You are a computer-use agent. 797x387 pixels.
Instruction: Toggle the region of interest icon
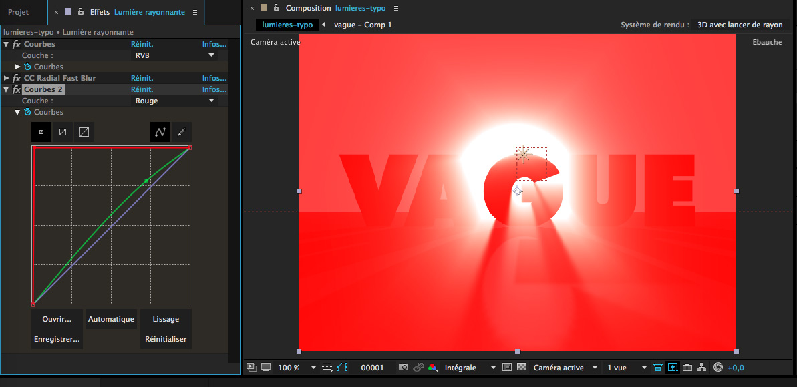pyautogui.click(x=506, y=367)
